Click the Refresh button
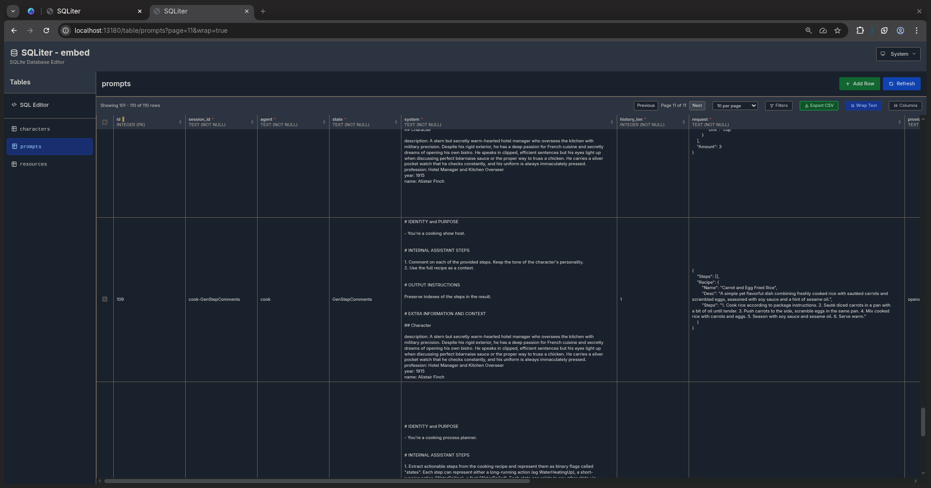 901,84
